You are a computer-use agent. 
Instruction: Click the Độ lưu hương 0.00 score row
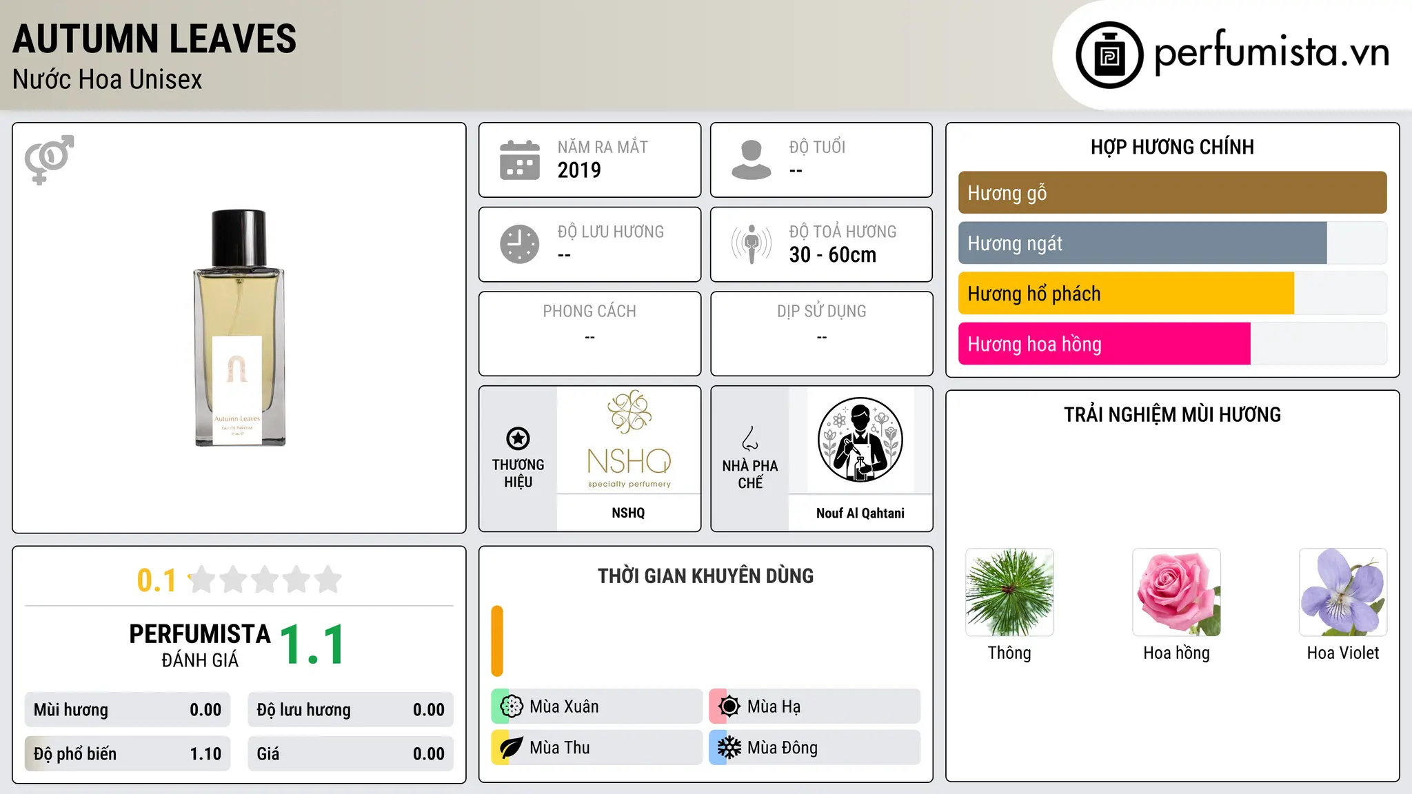coord(350,710)
